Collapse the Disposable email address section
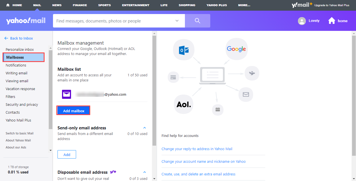Image resolution: width=356 pixels, height=181 pixels. click(x=145, y=172)
